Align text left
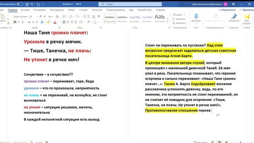 tap(64, 22)
